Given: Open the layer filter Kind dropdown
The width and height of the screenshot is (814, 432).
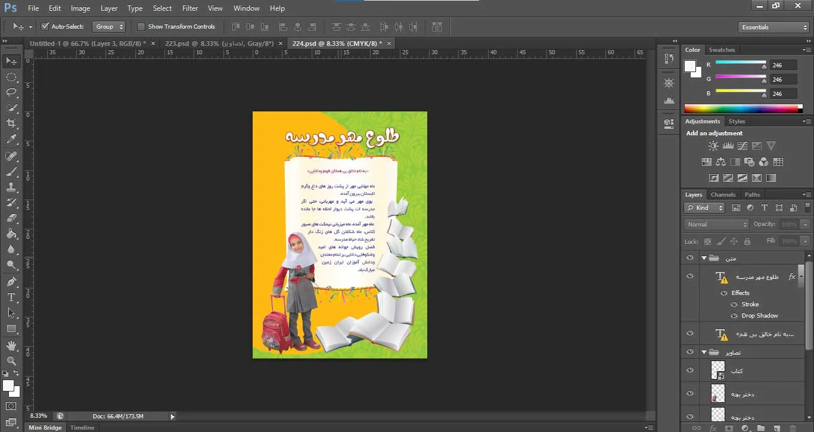Looking at the screenshot, I should tap(704, 207).
